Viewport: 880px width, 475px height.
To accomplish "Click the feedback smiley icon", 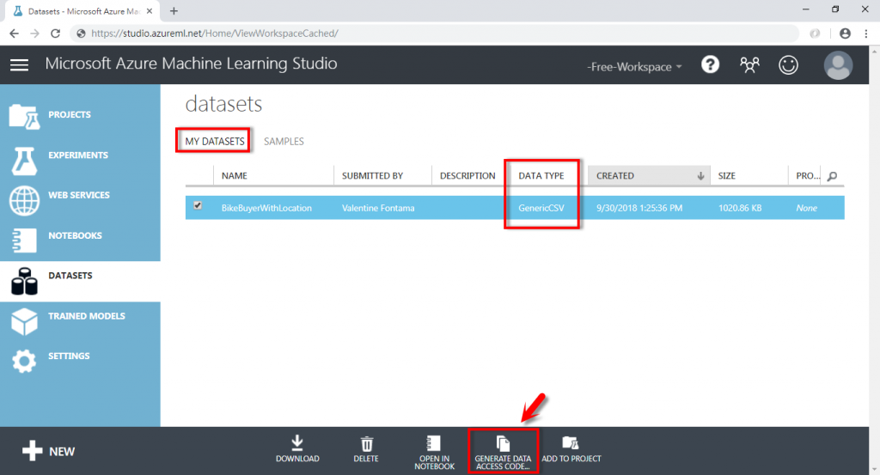I will pyautogui.click(x=788, y=65).
